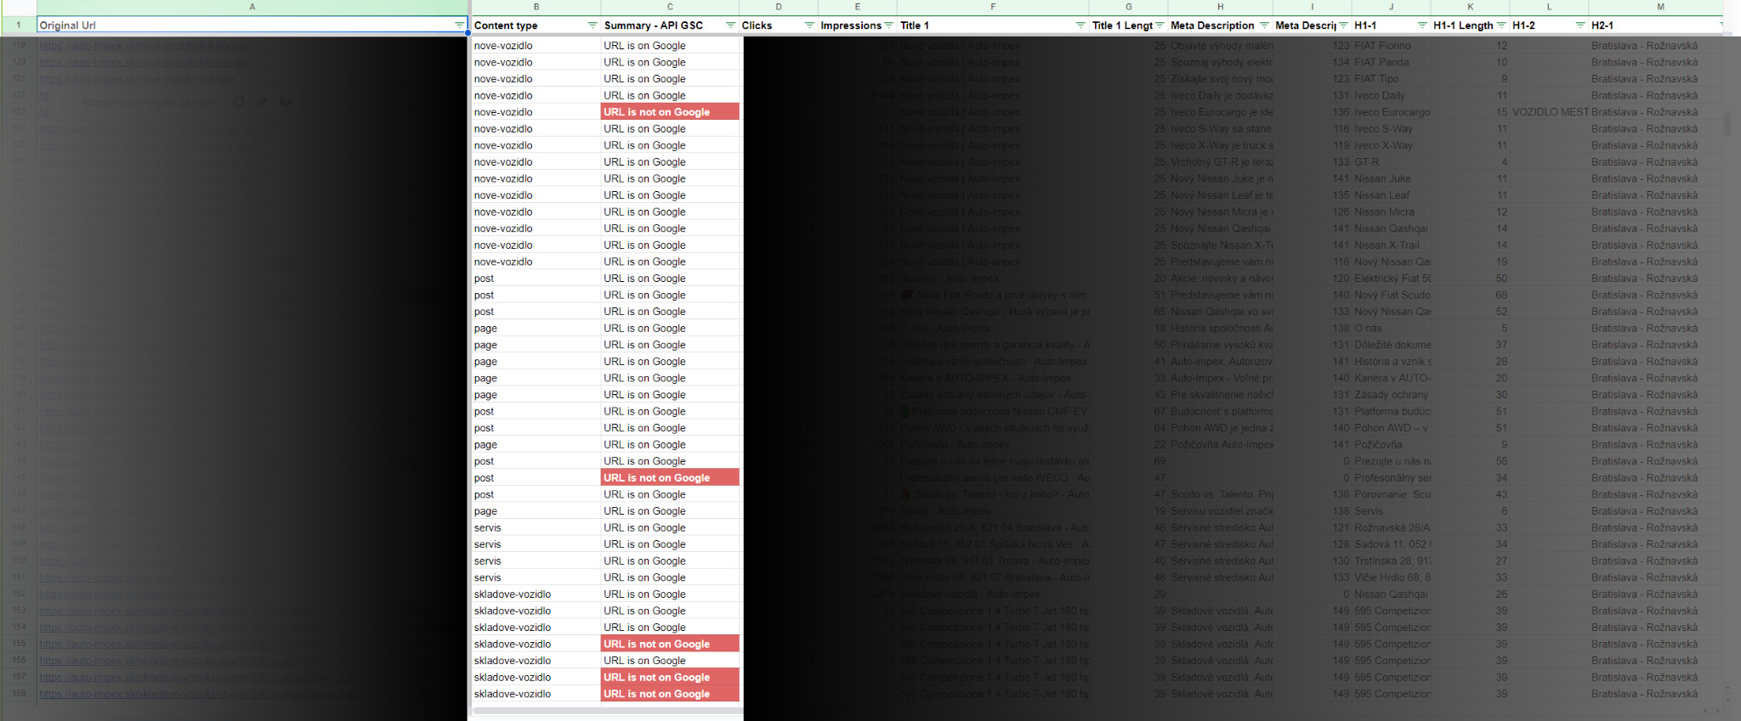The width and height of the screenshot is (1741, 721).
Task: Select 'URL is not on Google' cell in row 158
Action: (x=670, y=694)
